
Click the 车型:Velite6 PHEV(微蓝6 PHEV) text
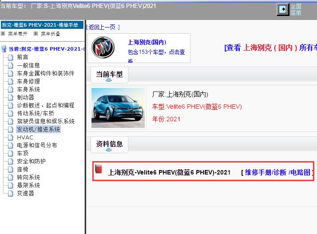(197, 107)
